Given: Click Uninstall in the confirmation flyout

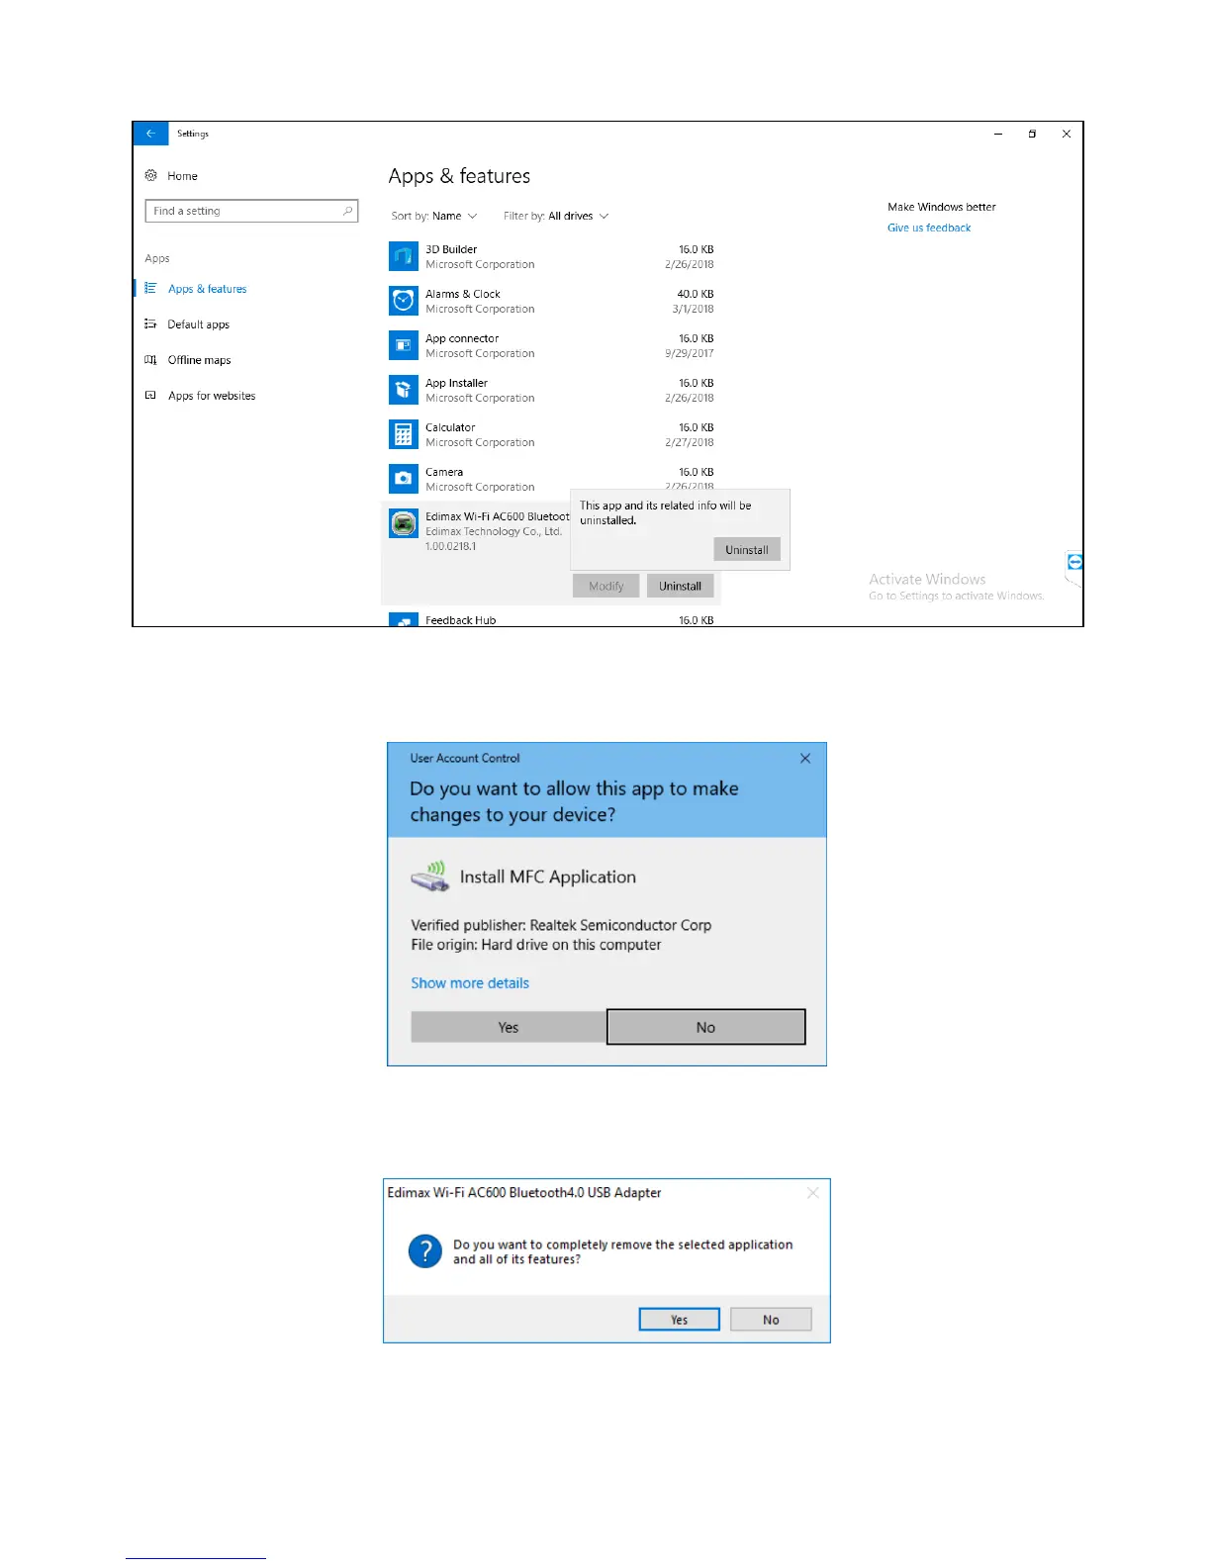Looking at the screenshot, I should (x=747, y=549).
